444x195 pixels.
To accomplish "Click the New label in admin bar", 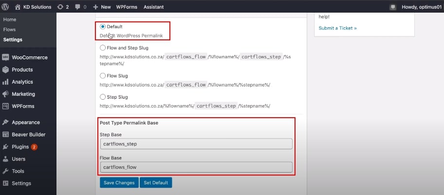I will tap(106, 7).
